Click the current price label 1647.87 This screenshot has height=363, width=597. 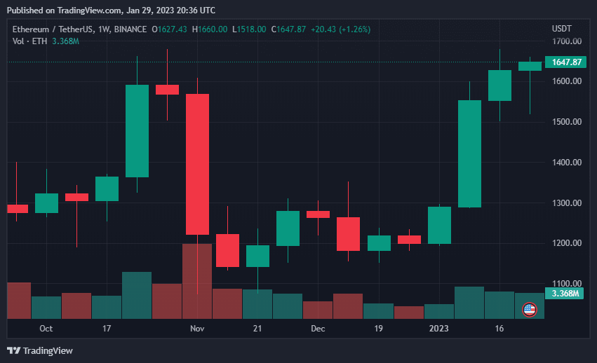point(565,62)
